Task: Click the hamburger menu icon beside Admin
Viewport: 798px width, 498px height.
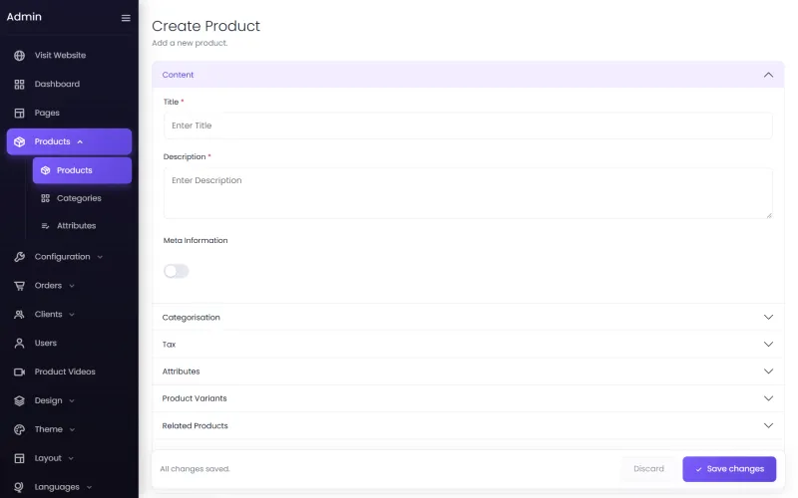Action: click(126, 18)
